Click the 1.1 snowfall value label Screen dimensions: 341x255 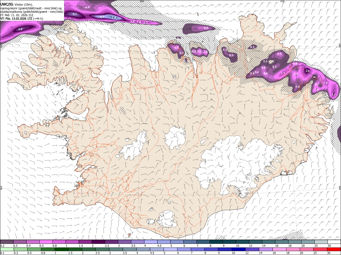click(283, 73)
